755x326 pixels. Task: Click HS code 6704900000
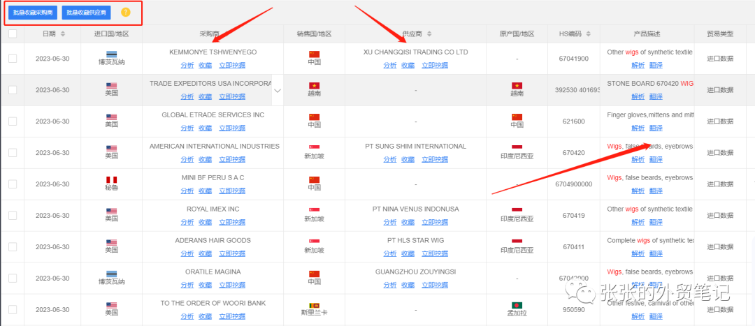click(574, 184)
